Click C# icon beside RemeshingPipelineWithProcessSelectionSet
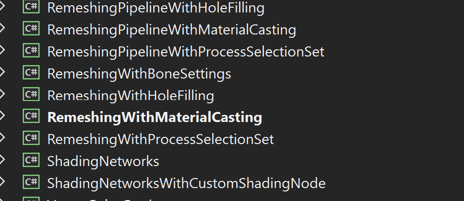 pos(31,50)
